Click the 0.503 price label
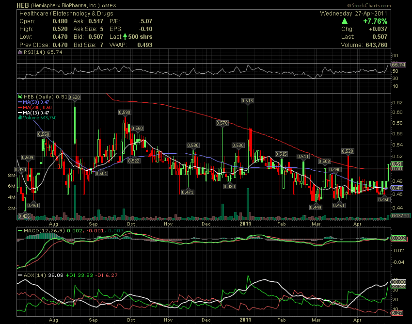 324,161
